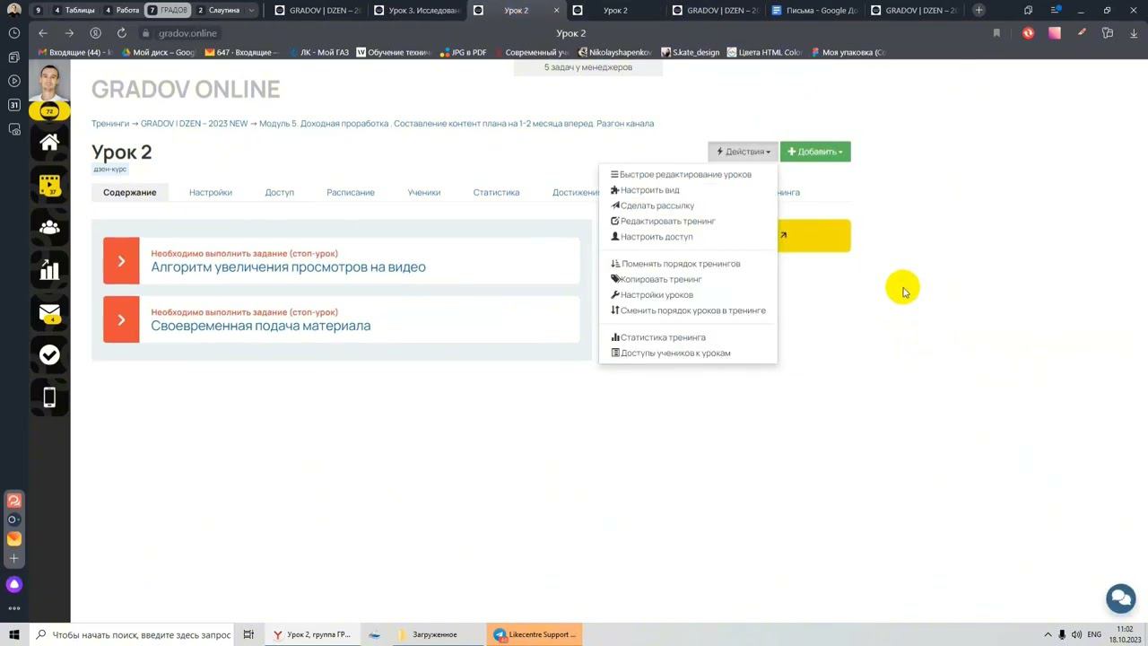Open the chat bubble widget icon
Viewport: 1148px width, 646px height.
[1120, 598]
